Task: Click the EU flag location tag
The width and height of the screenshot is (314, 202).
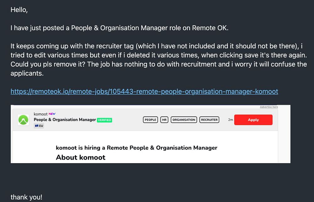Action: [x=39, y=126]
